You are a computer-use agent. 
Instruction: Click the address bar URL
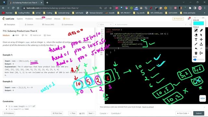tap(52, 8)
